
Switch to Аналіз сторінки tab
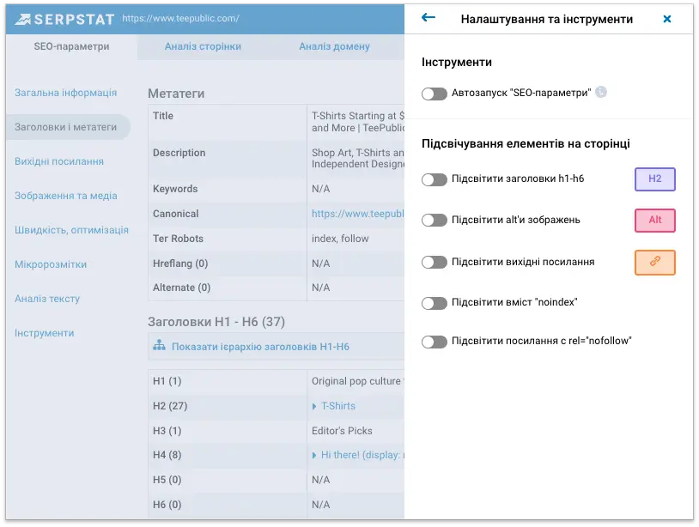(203, 46)
